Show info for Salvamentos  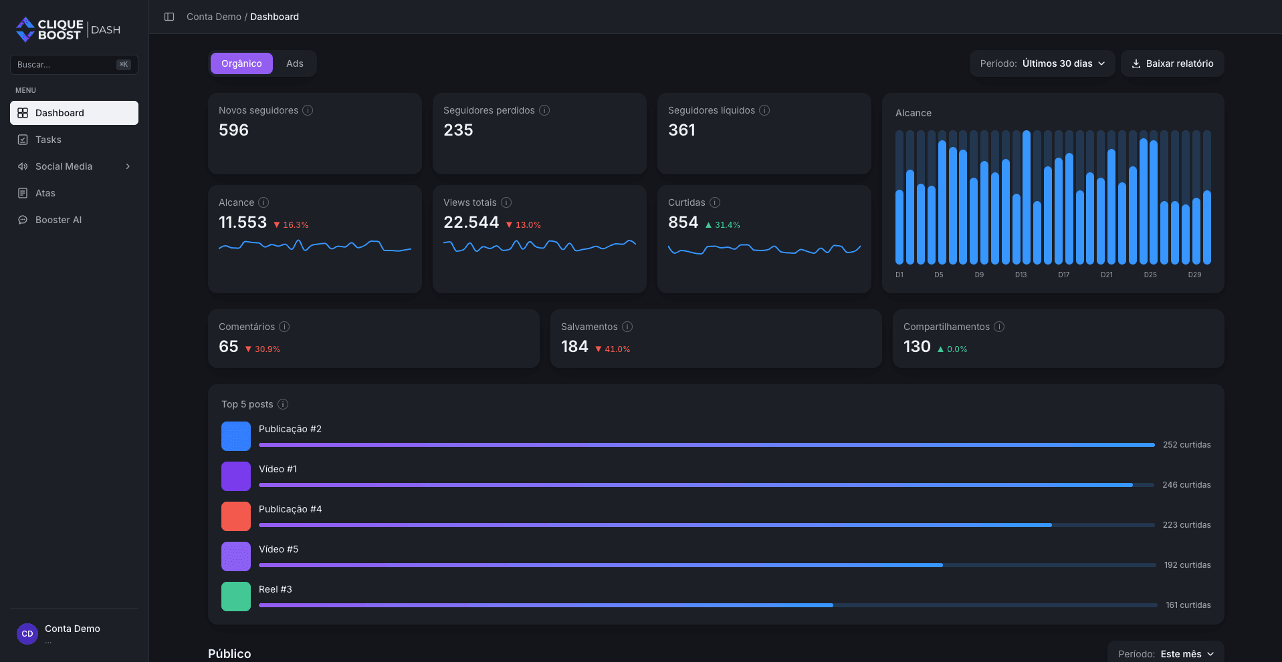627,327
